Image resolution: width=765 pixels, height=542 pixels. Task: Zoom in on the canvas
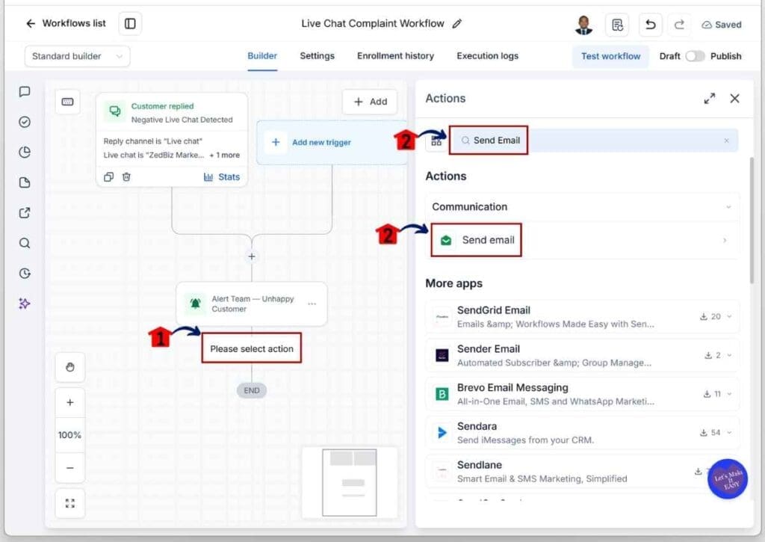click(70, 402)
